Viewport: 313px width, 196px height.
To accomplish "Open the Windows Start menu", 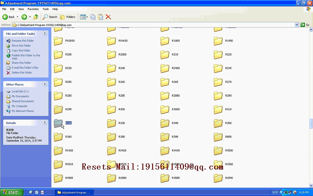I will coord(12,192).
